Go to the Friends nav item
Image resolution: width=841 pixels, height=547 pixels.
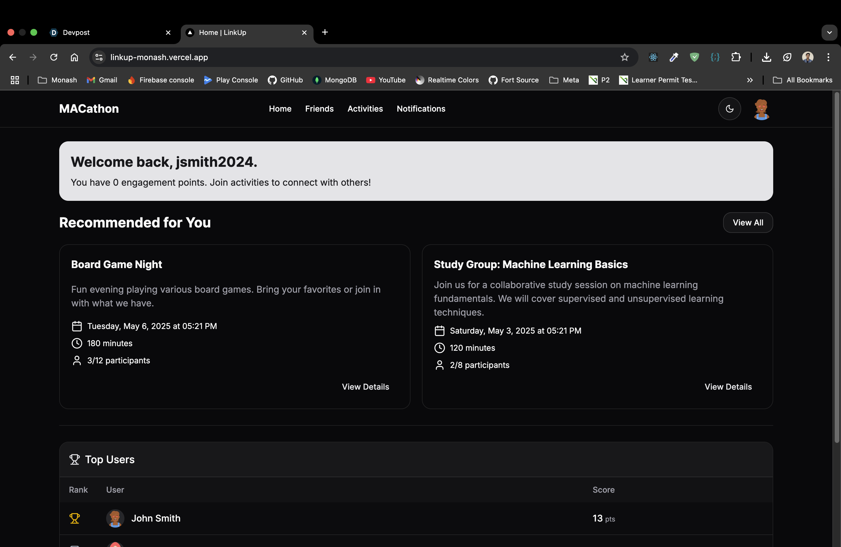(x=319, y=109)
